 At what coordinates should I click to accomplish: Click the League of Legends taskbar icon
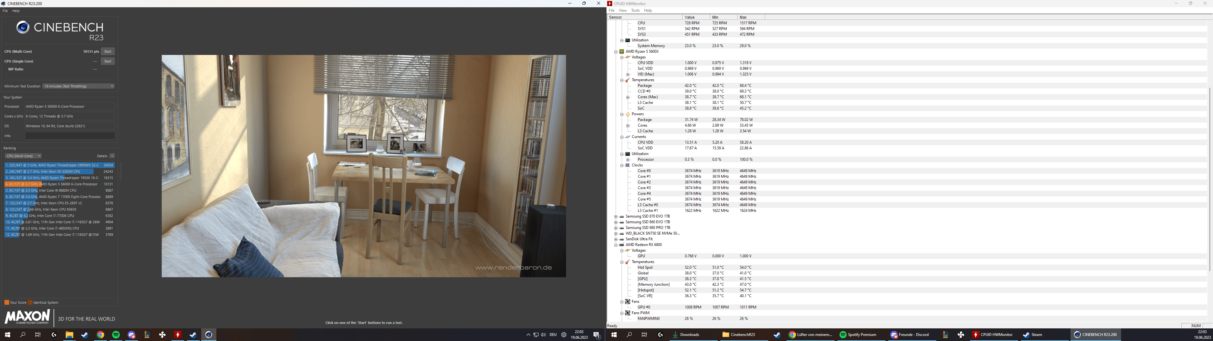point(147,335)
